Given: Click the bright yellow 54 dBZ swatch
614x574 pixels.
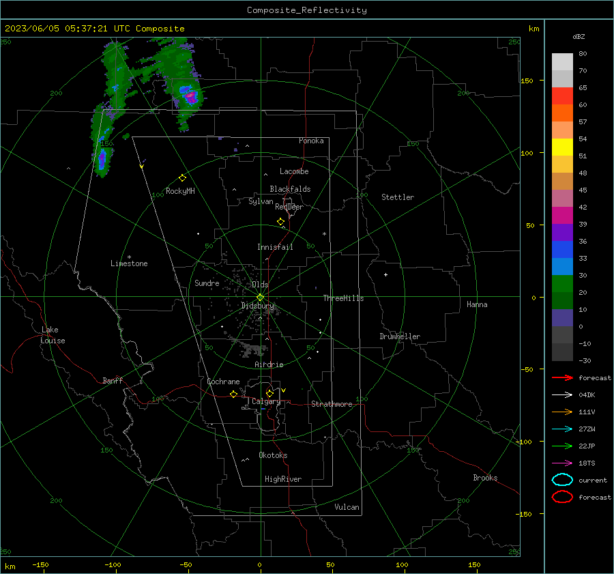Looking at the screenshot, I should [562, 147].
